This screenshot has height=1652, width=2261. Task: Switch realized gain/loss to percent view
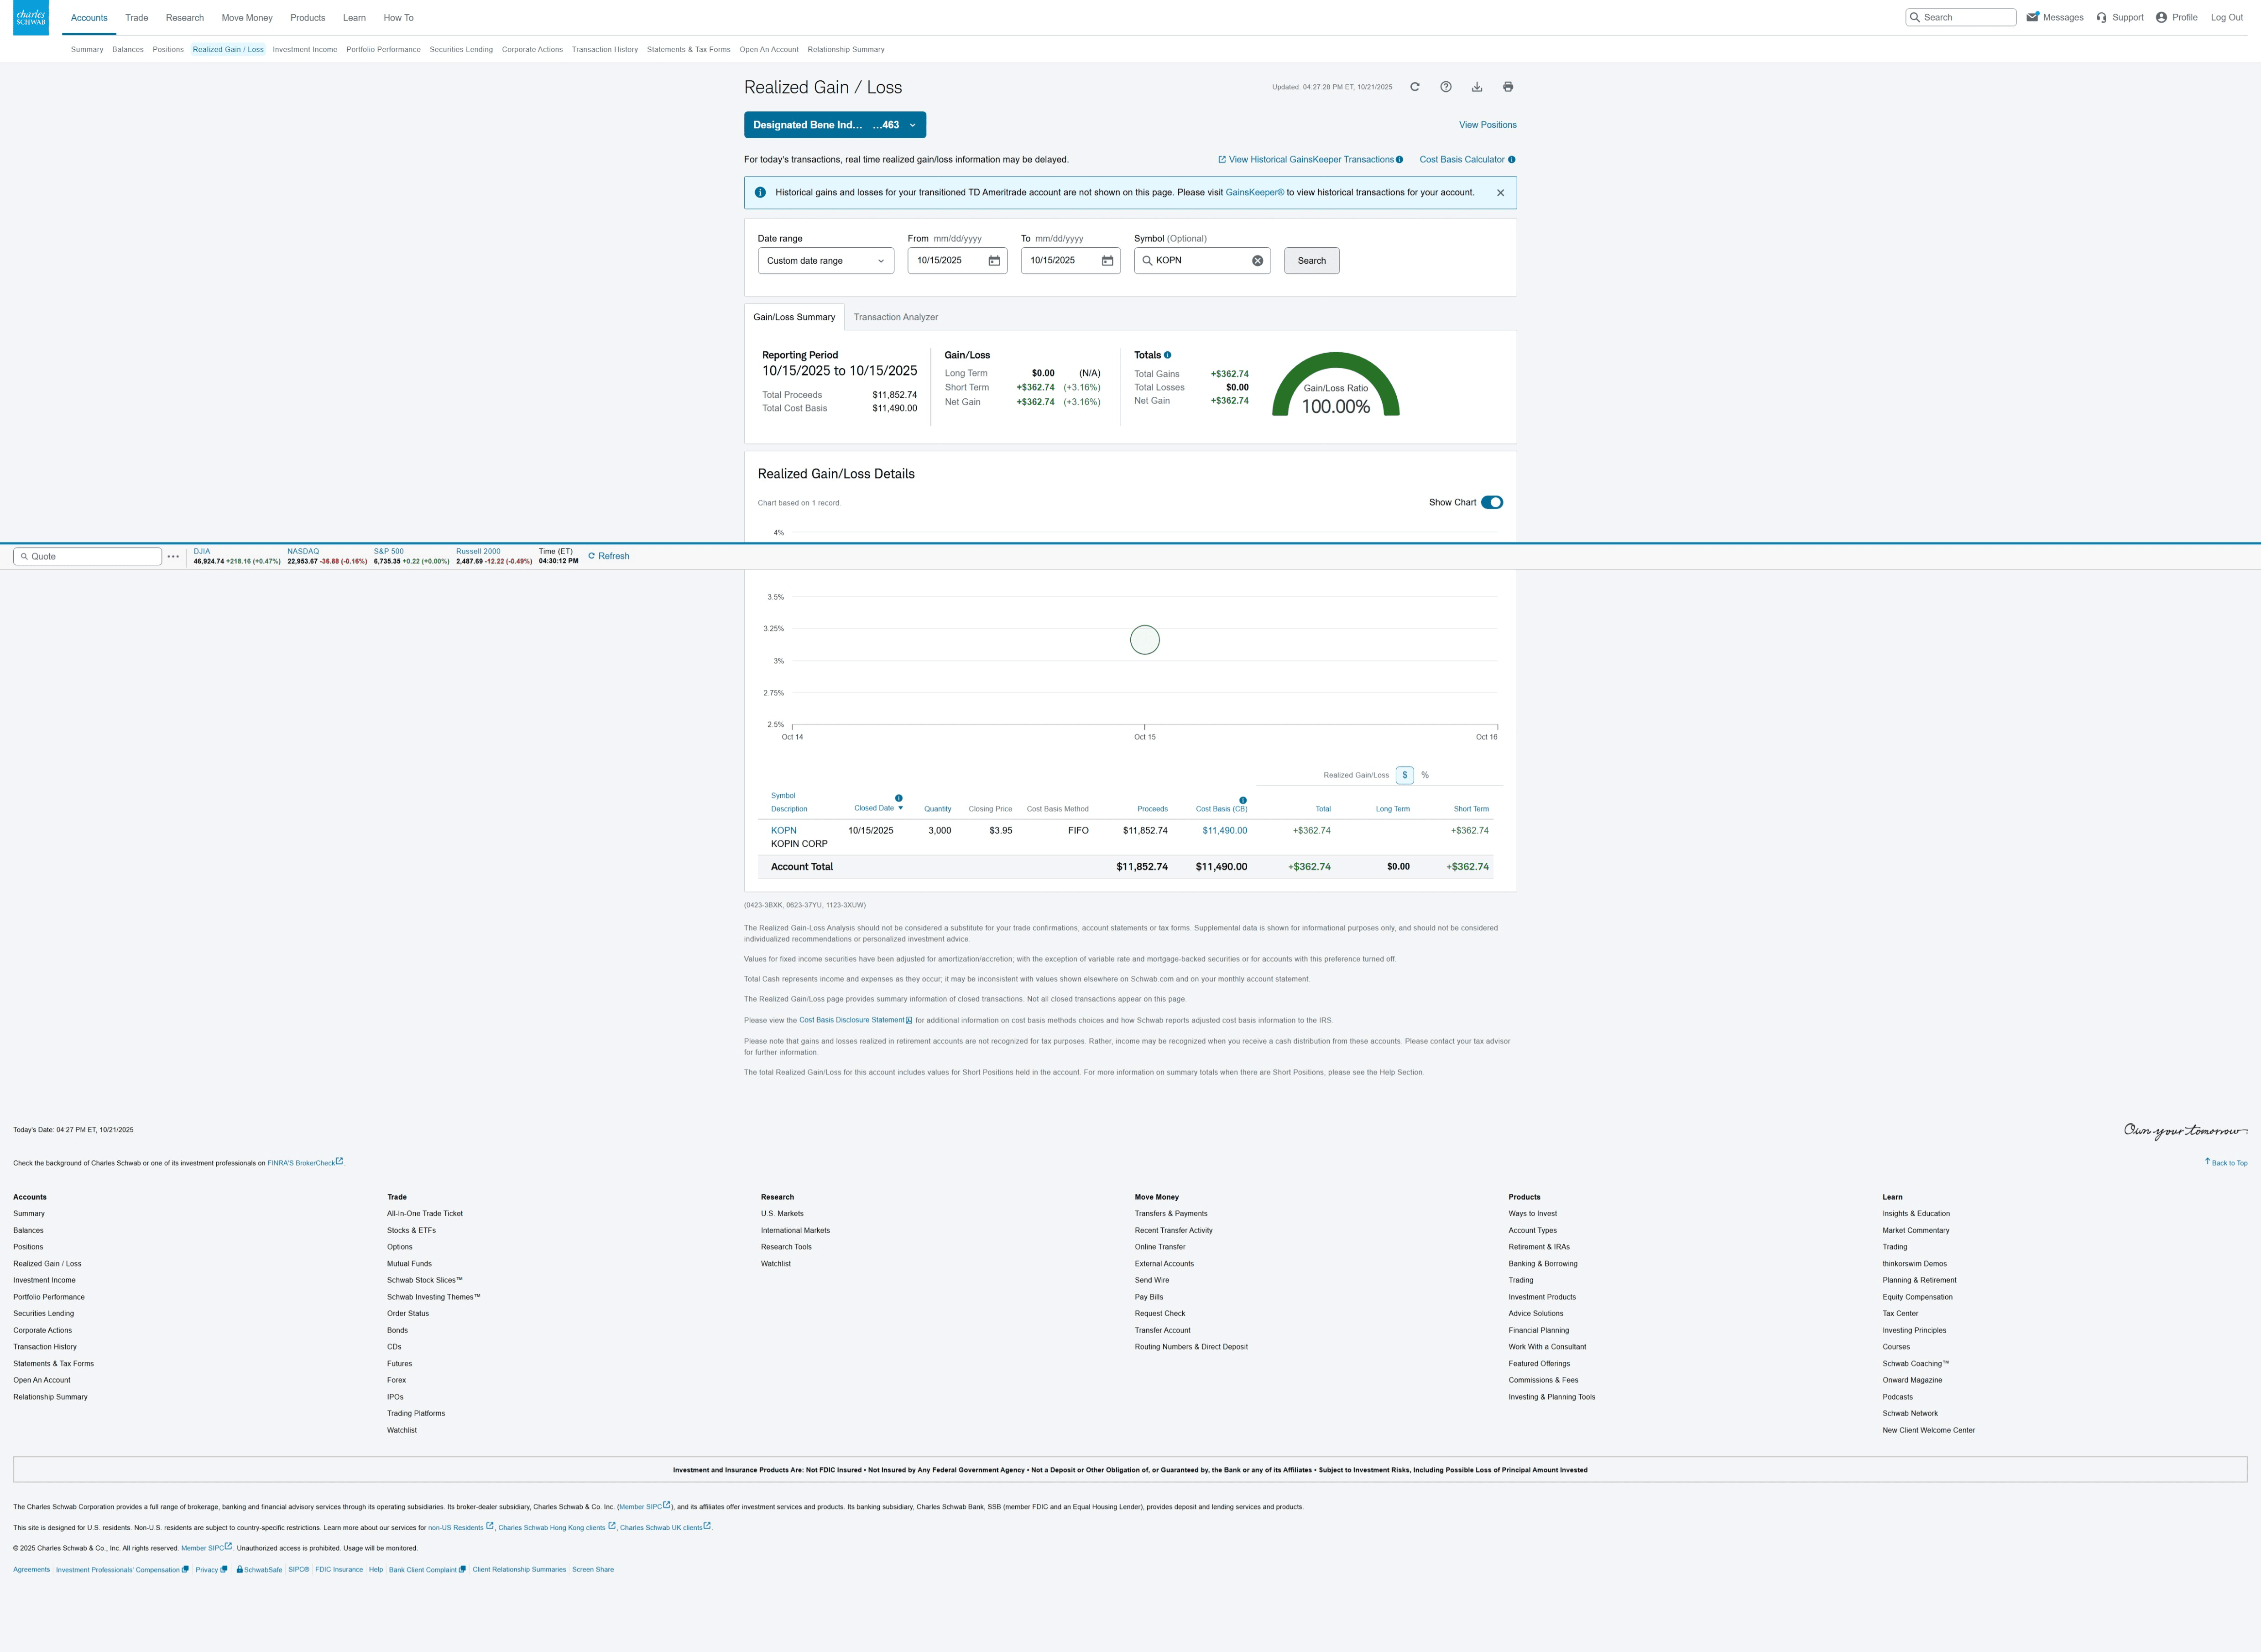1424,775
